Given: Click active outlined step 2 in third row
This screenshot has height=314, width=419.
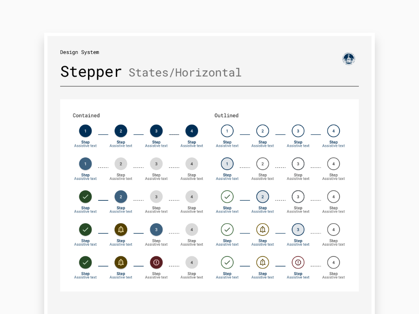Looking at the screenshot, I should [263, 197].
